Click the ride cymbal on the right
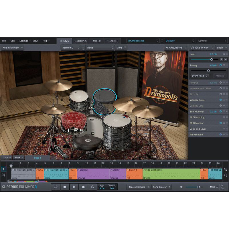229x229 pixels. point(147,111)
